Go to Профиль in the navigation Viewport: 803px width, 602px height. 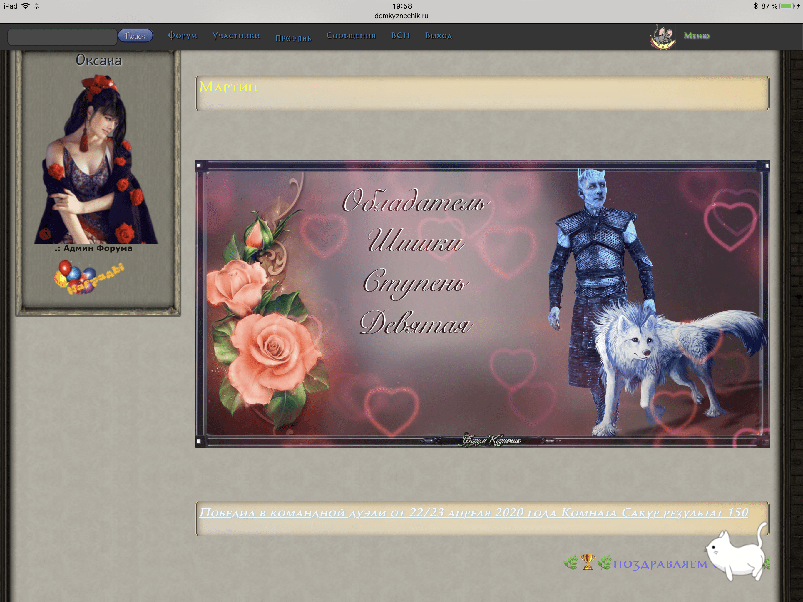point(293,38)
